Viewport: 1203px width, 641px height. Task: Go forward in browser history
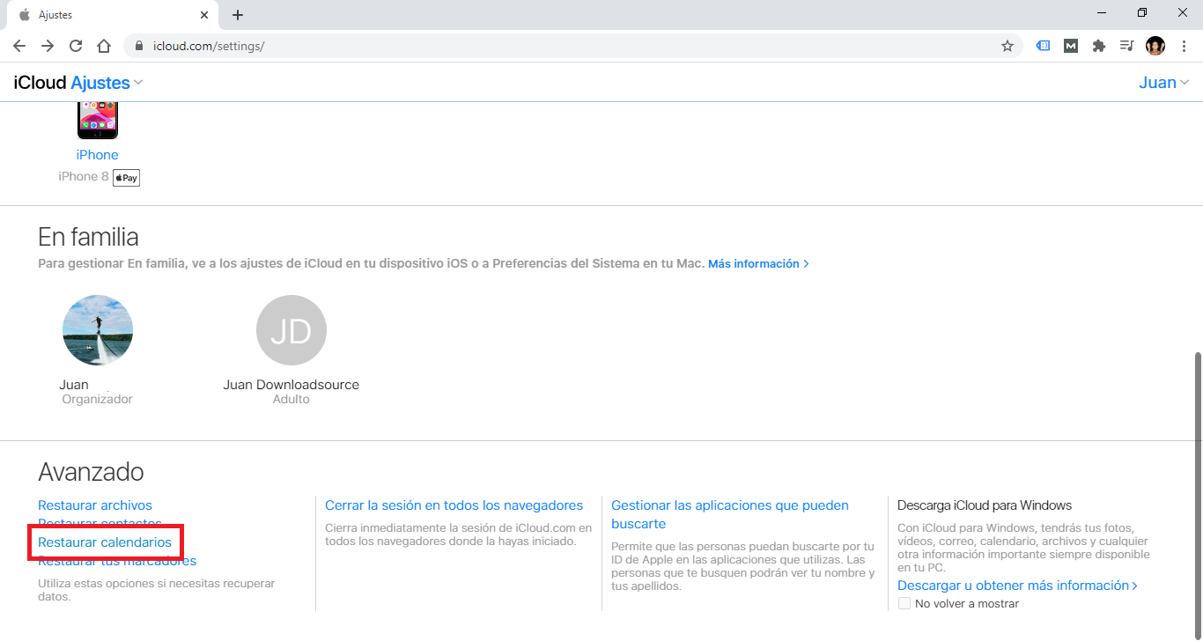[48, 46]
